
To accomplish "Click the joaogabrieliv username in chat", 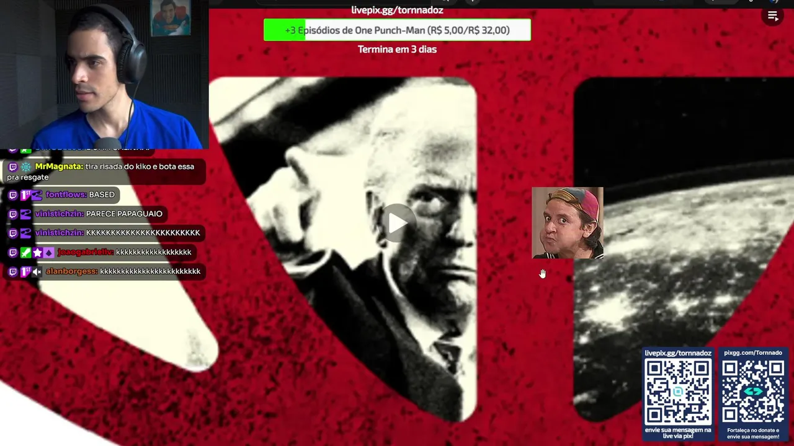I will click(x=86, y=252).
